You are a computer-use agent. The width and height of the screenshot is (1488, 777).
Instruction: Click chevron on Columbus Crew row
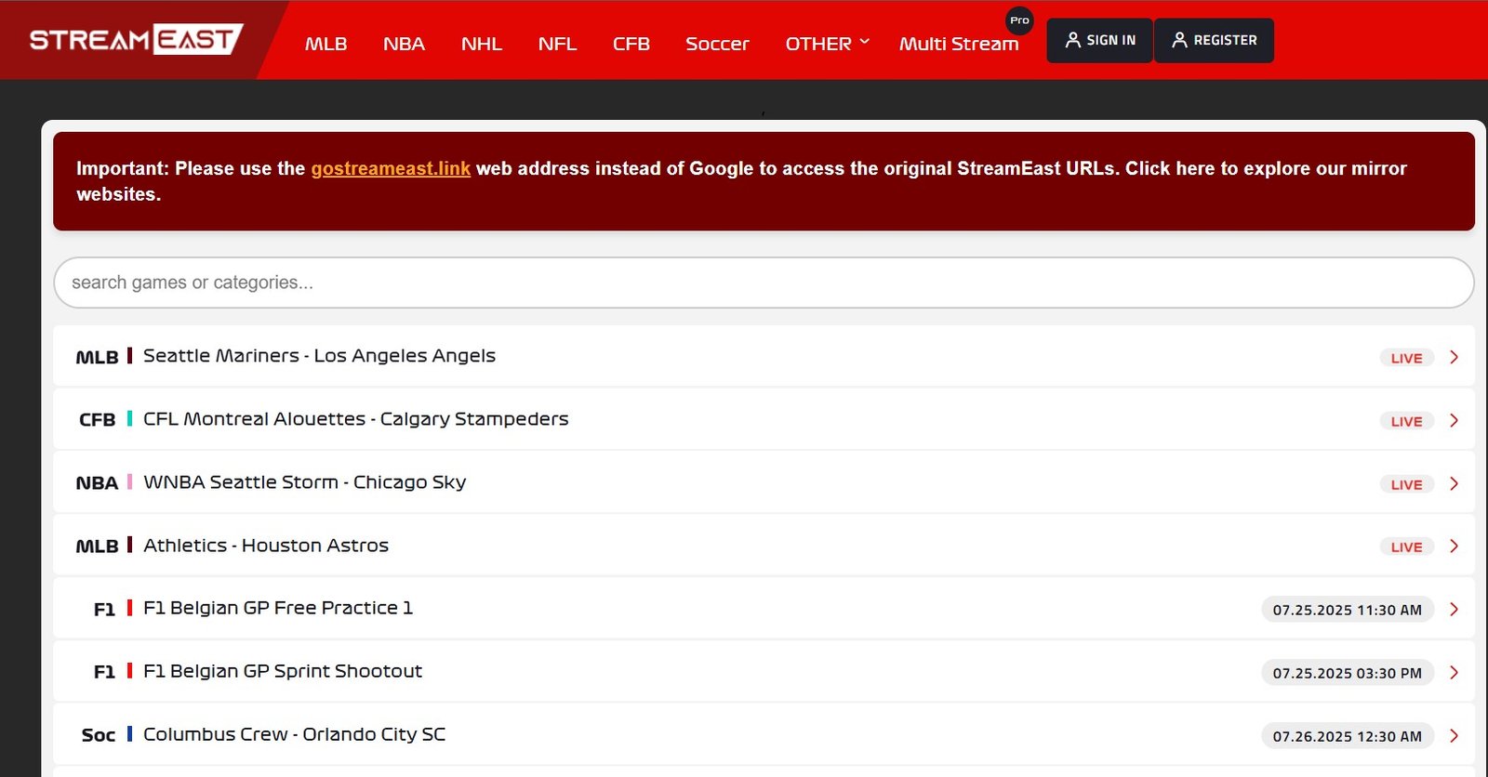click(x=1454, y=736)
